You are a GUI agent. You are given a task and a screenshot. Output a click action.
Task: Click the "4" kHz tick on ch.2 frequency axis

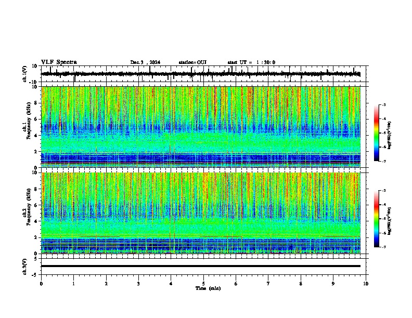click(x=36, y=221)
